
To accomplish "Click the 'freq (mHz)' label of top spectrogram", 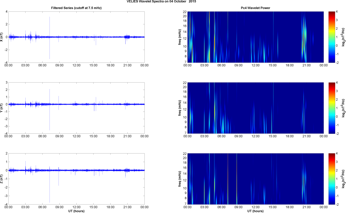I will (180, 37).
